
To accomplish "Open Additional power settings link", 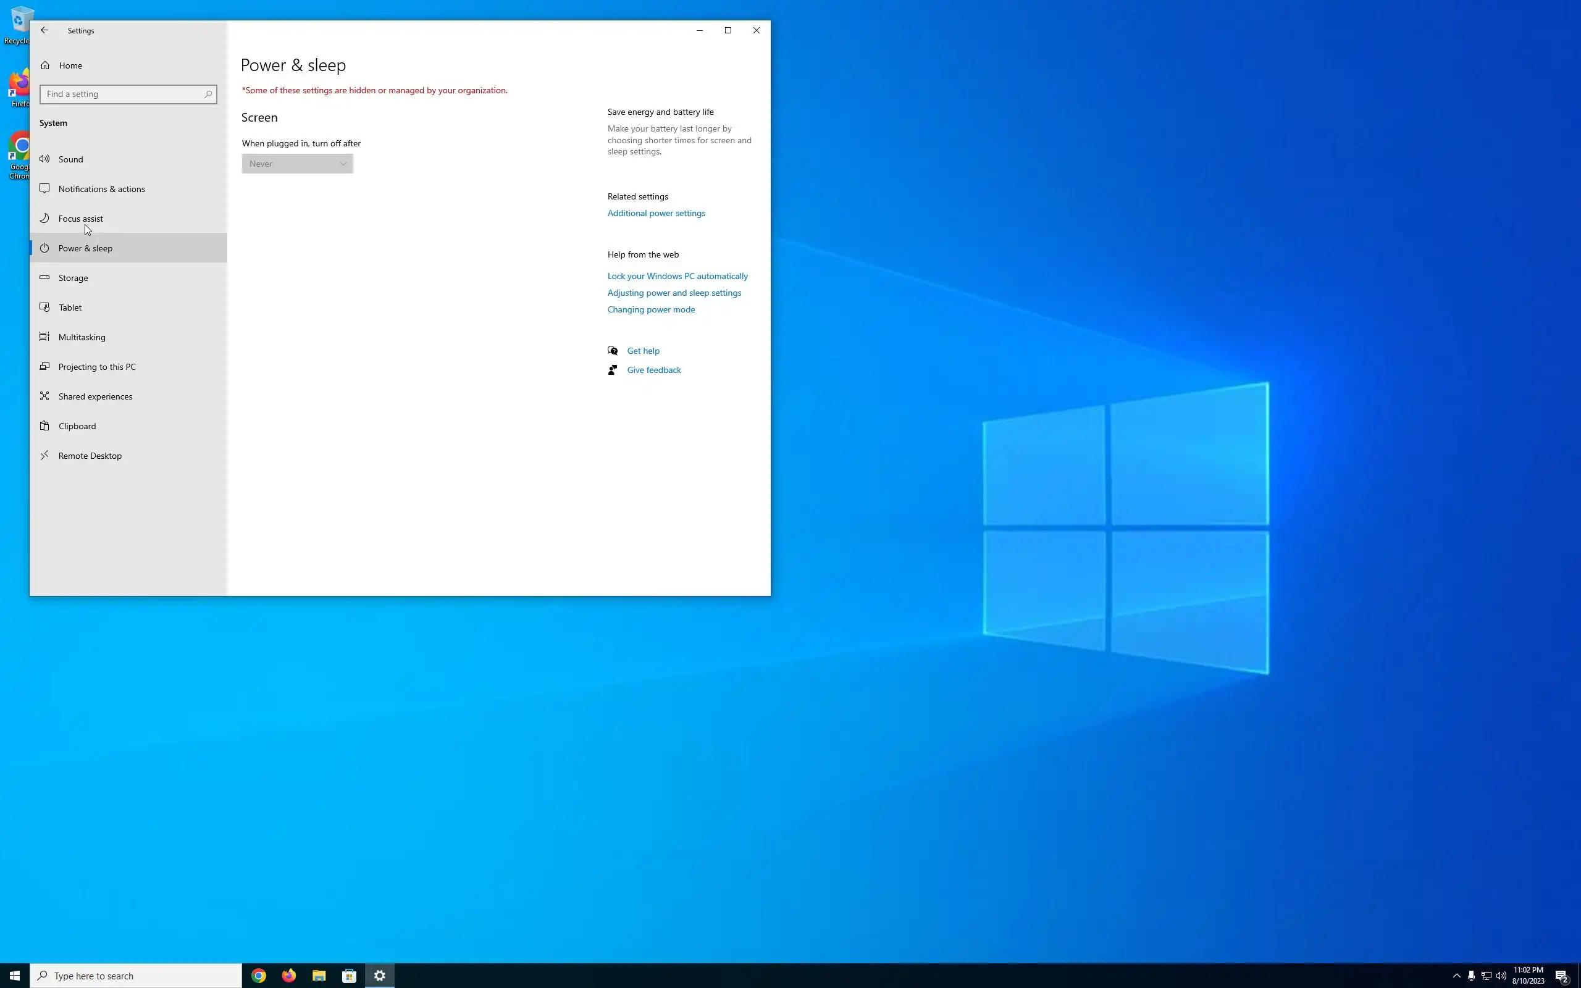I will 656,213.
